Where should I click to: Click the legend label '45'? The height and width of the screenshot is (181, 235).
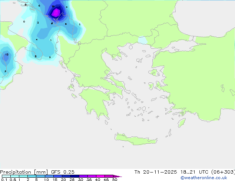tap(106, 180)
